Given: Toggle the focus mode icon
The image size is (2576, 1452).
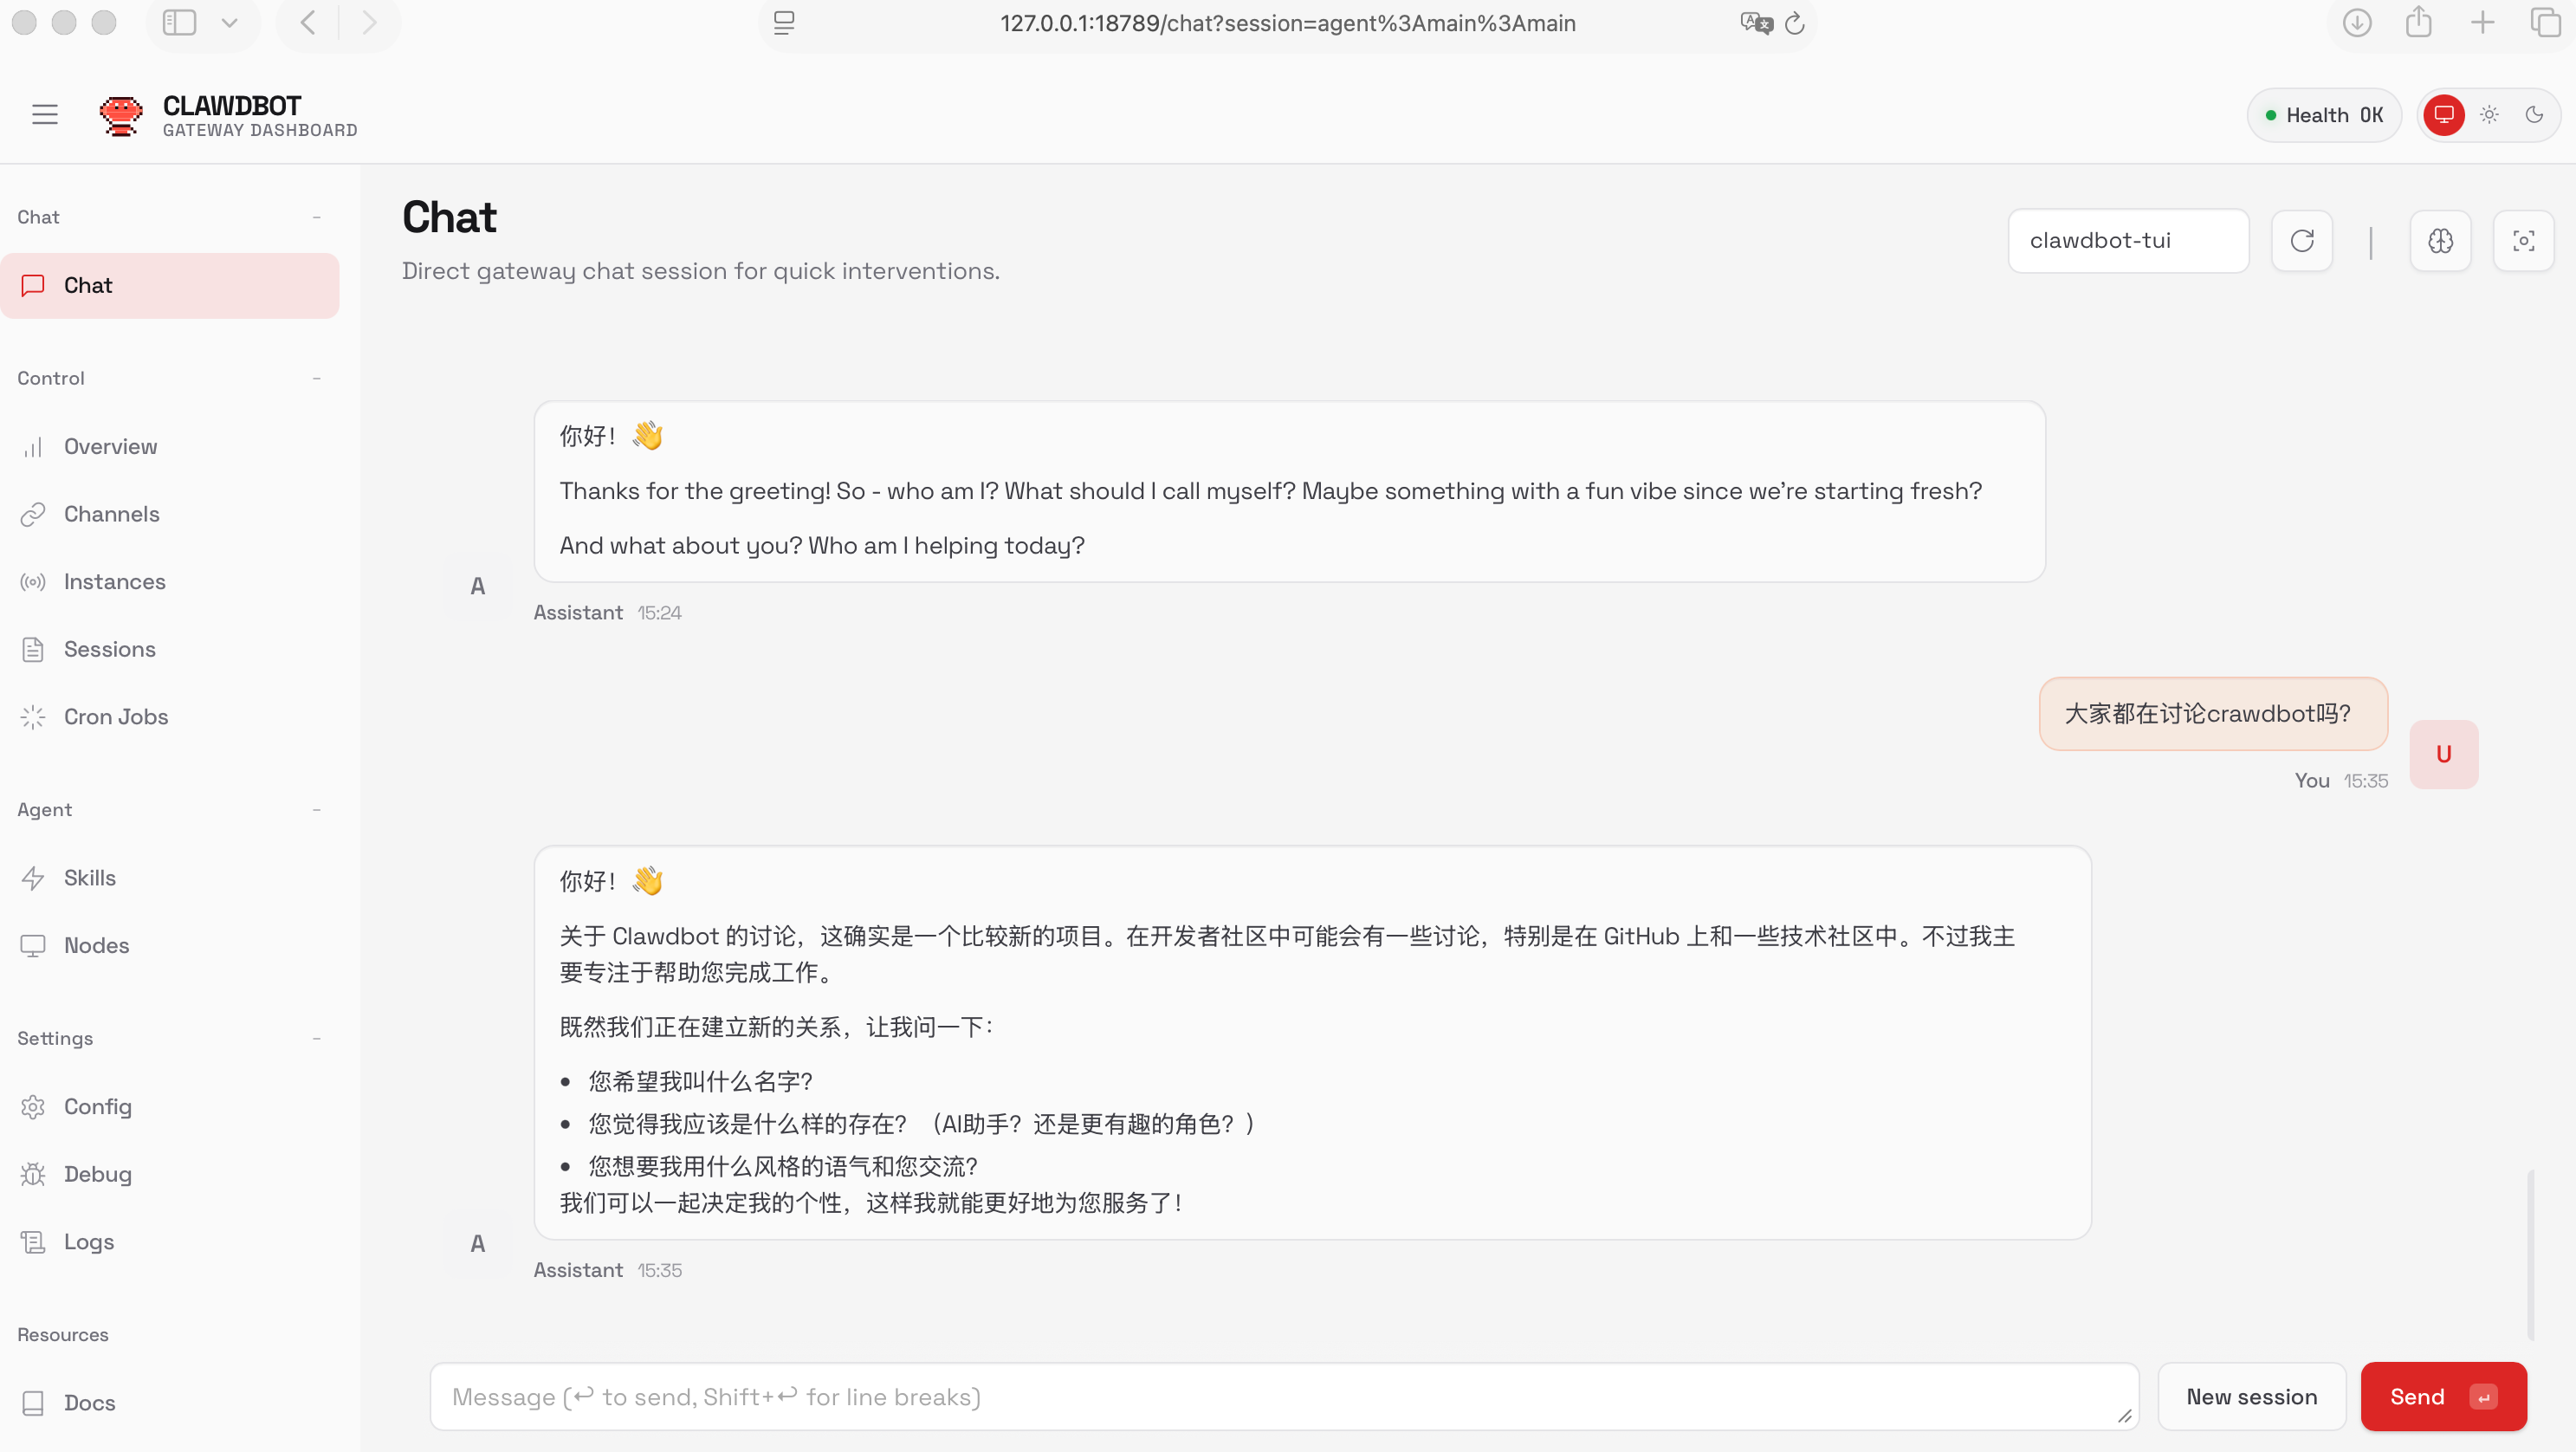Looking at the screenshot, I should 2523,241.
